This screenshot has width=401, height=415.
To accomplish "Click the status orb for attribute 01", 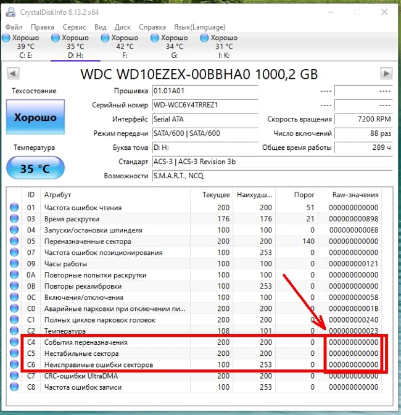I will coord(14,207).
